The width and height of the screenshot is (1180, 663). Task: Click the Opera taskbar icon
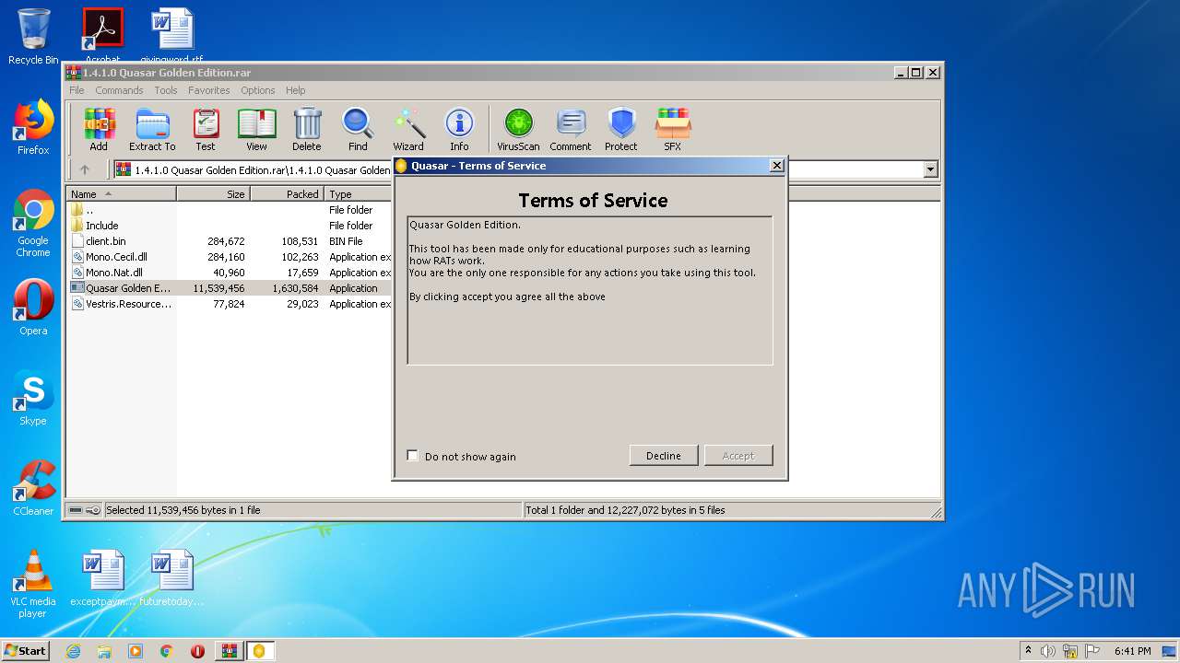click(197, 651)
